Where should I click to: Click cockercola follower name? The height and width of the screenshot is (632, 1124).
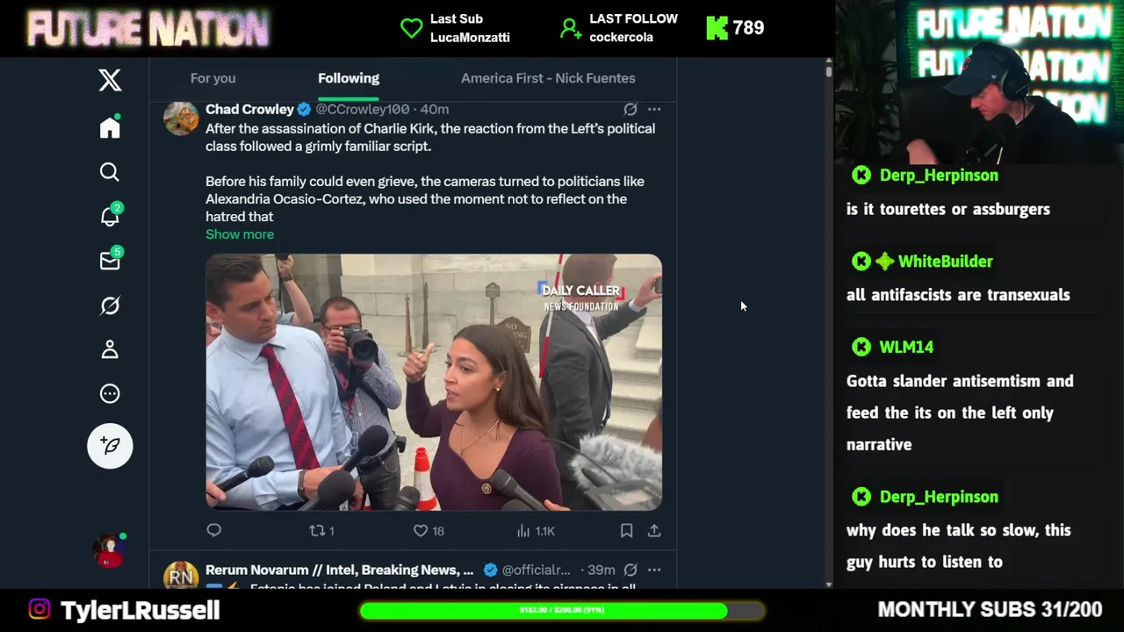621,37
